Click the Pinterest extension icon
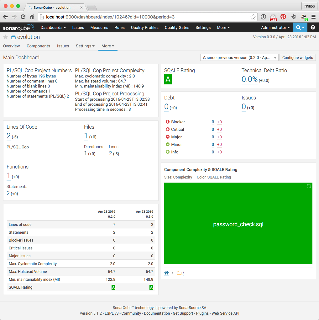Viewport: 319px width, 320px height. pos(283,17)
